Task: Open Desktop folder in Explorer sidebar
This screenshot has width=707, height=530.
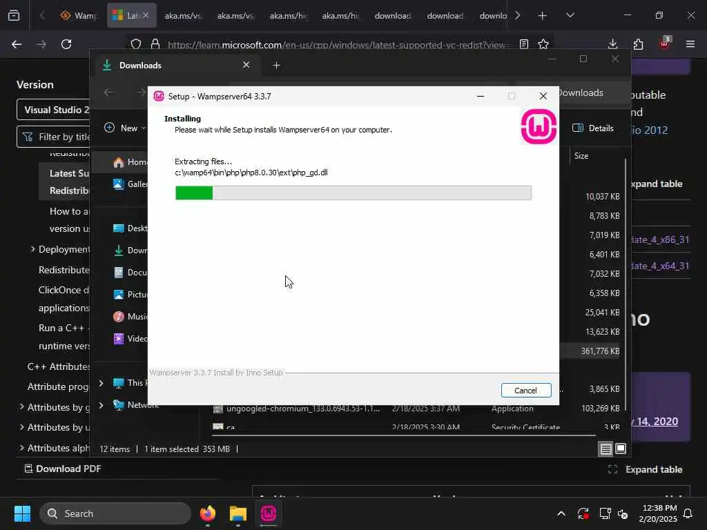Action: coord(129,228)
